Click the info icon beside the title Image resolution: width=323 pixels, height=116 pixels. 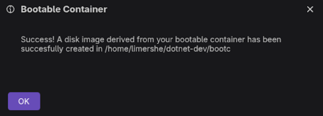pos(11,9)
